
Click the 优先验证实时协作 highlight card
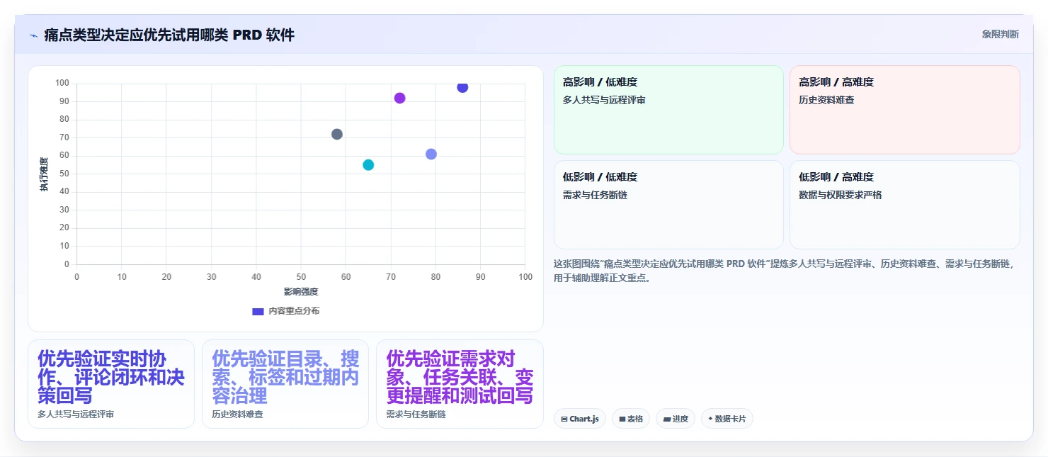(111, 384)
